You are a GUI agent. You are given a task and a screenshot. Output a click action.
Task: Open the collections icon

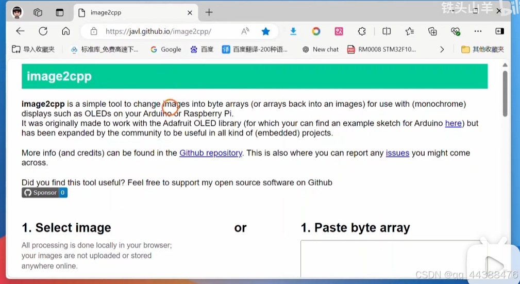[432, 31]
